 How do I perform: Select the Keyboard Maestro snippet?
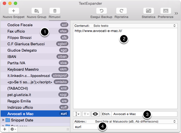[35, 69]
